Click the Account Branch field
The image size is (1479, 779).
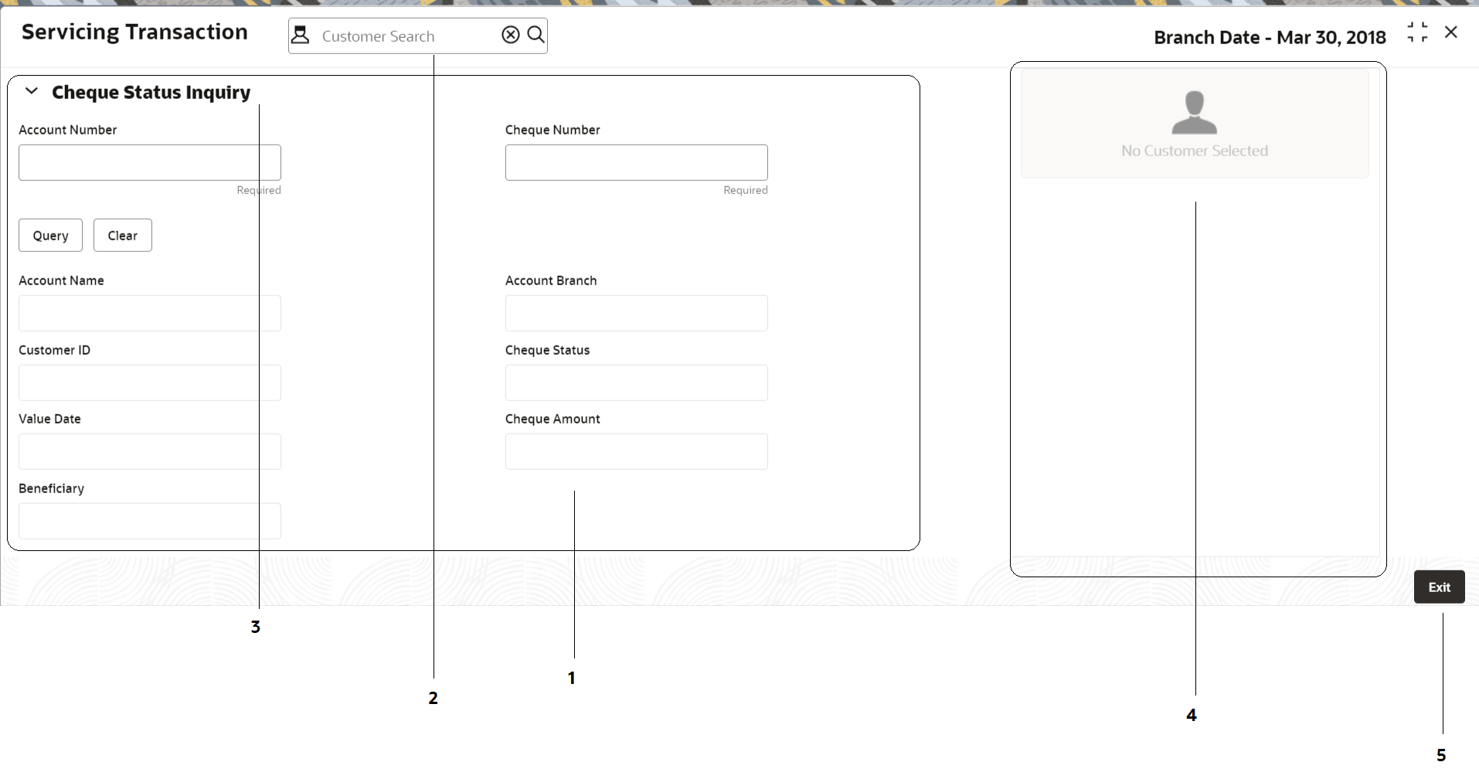pyautogui.click(x=637, y=313)
